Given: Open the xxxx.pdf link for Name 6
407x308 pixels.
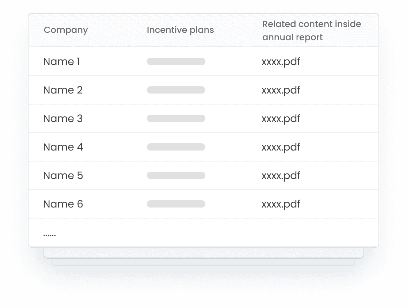Looking at the screenshot, I should tap(281, 204).
